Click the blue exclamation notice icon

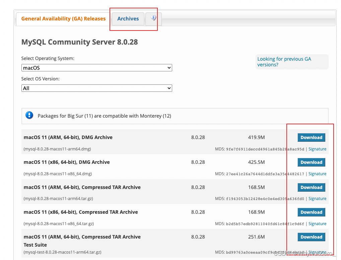point(29,115)
